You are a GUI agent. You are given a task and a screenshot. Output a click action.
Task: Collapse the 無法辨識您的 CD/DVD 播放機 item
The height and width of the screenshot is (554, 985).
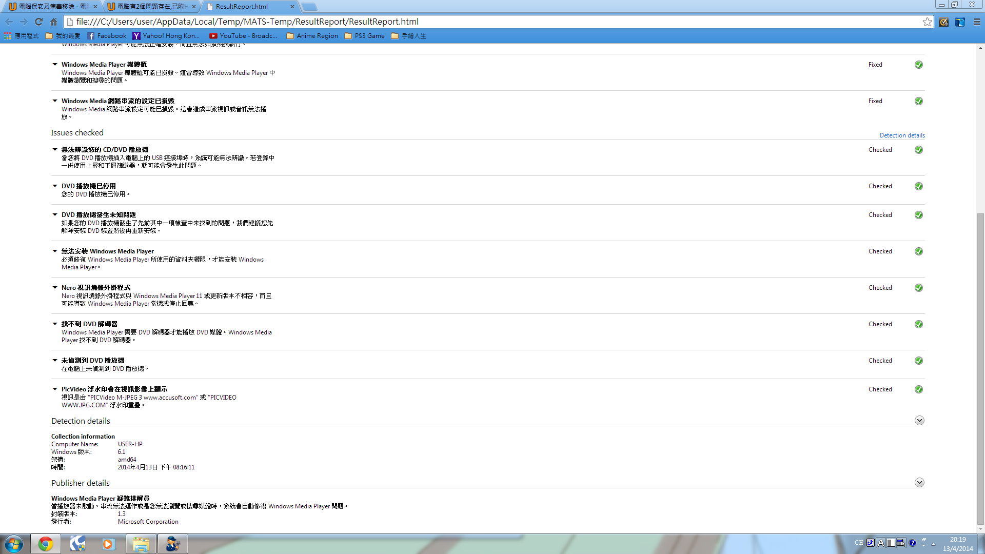55,150
